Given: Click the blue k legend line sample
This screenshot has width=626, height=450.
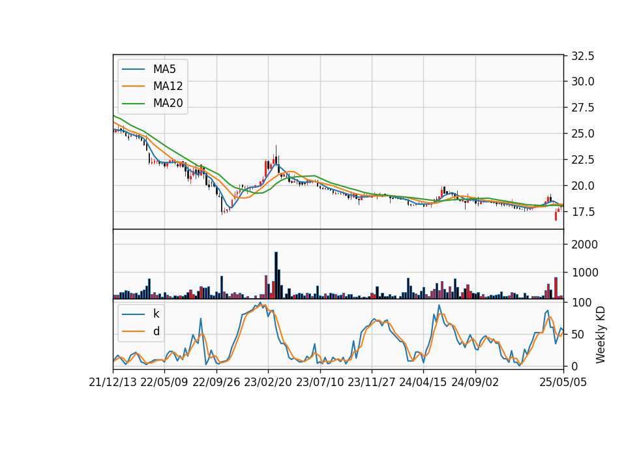Looking at the screenshot, I should click(133, 314).
